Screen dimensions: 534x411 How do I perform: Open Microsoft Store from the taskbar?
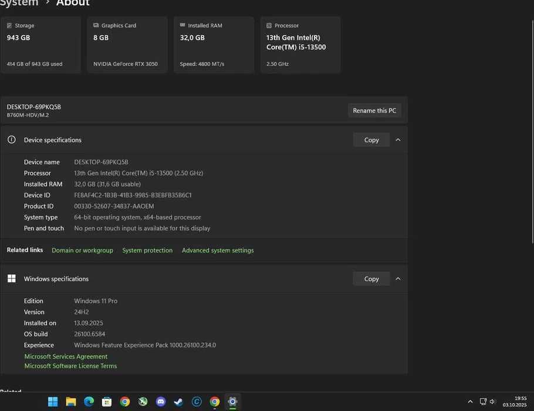coord(107,402)
